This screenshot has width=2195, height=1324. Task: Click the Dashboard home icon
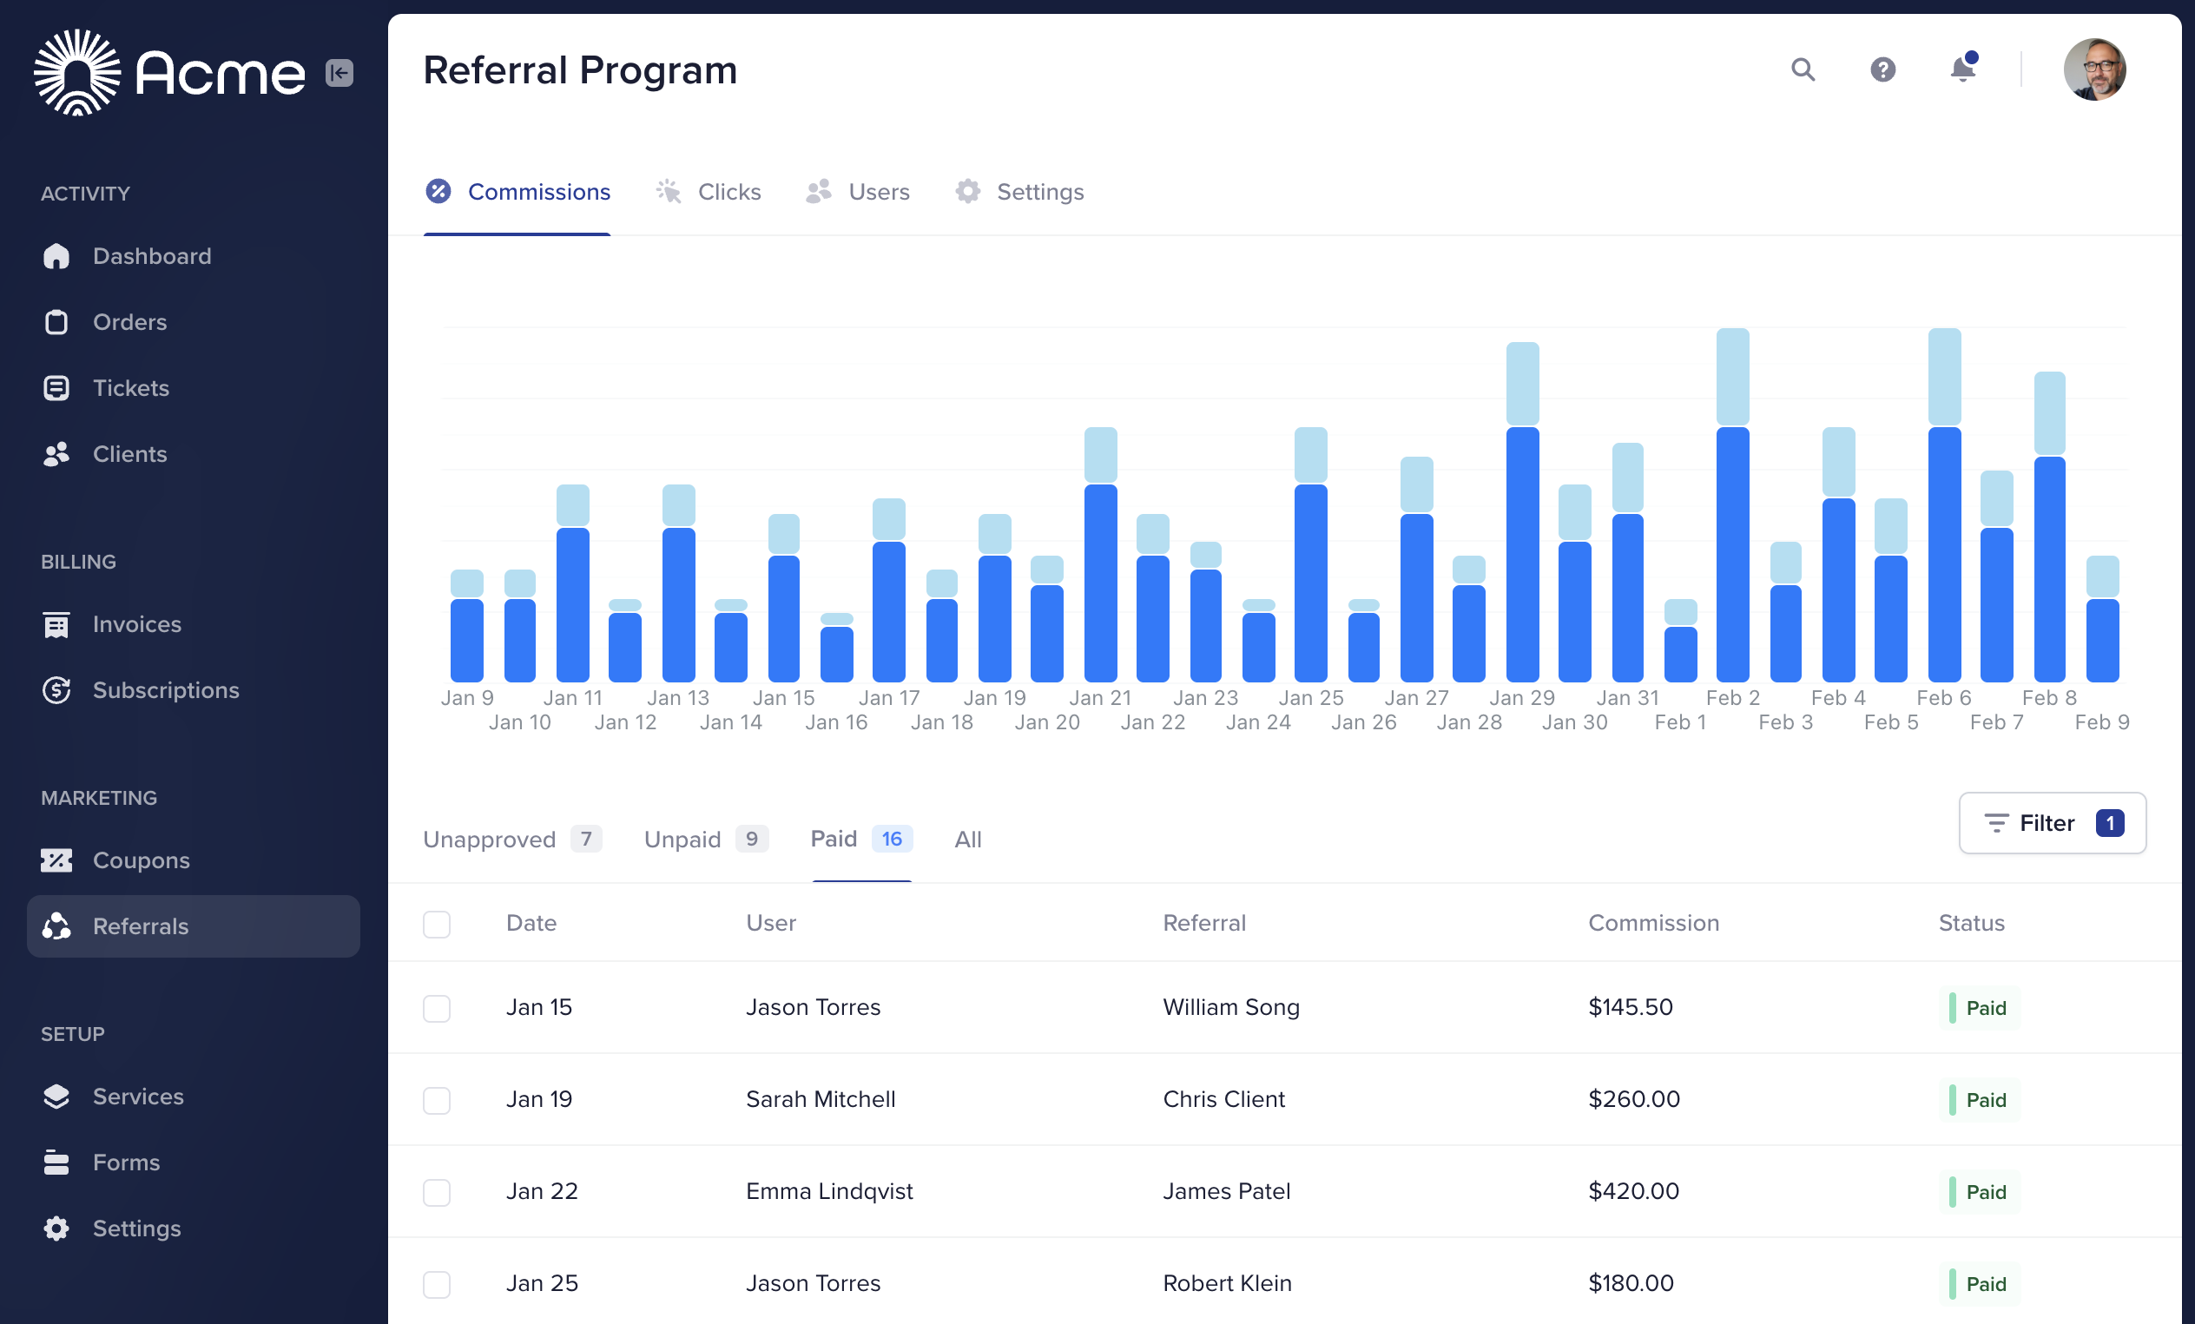coord(56,257)
